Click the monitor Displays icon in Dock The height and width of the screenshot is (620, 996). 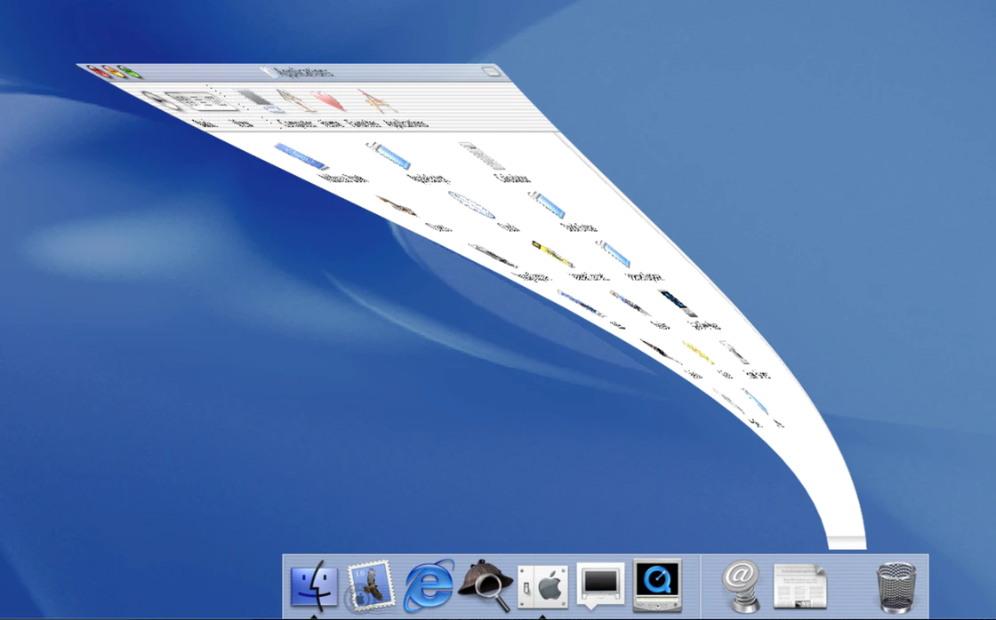(x=601, y=584)
